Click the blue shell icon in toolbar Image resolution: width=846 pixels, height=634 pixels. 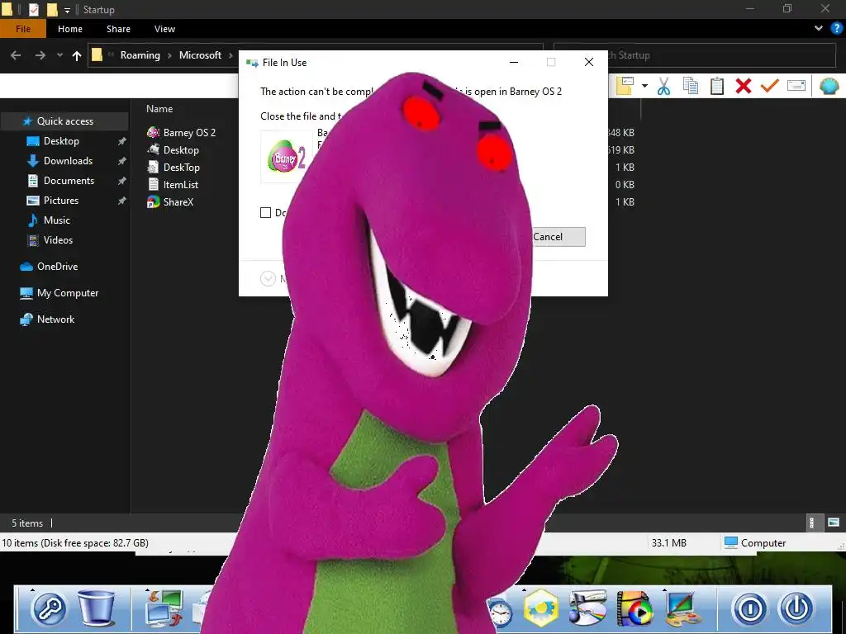point(829,86)
